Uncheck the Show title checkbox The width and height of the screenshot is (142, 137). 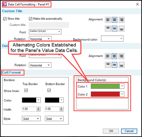tap(5, 19)
